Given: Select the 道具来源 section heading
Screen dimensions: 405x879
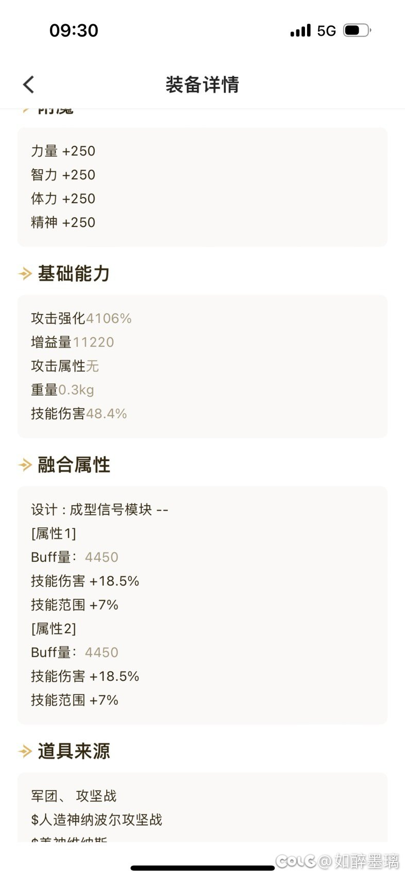Looking at the screenshot, I should pyautogui.click(x=74, y=752).
